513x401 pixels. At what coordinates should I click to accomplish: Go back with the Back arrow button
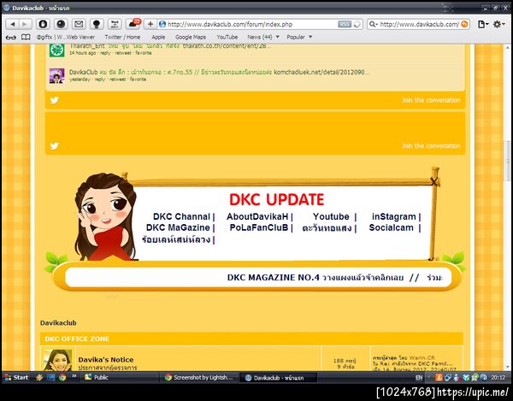click(x=13, y=24)
